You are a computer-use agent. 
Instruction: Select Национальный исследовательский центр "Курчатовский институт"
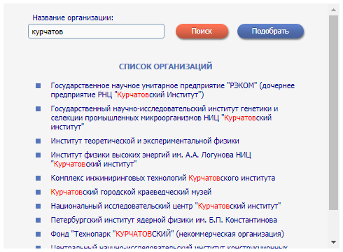pyautogui.click(x=166, y=206)
